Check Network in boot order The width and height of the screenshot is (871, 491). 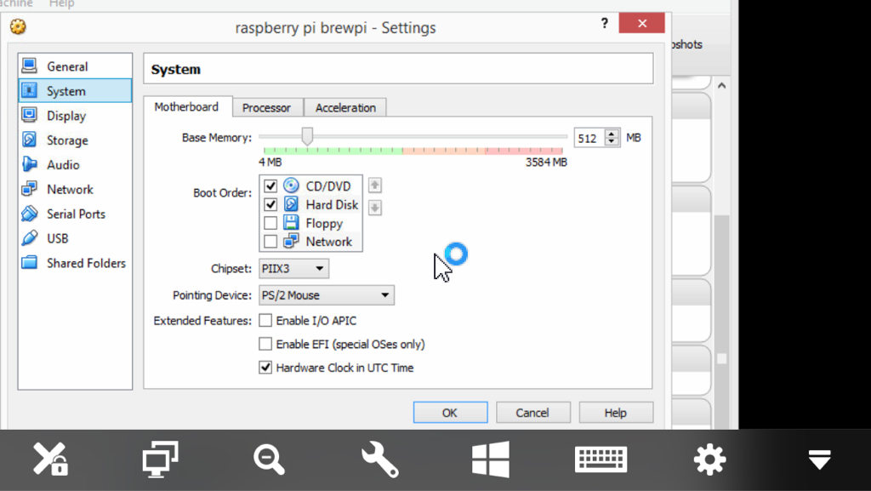(x=270, y=242)
